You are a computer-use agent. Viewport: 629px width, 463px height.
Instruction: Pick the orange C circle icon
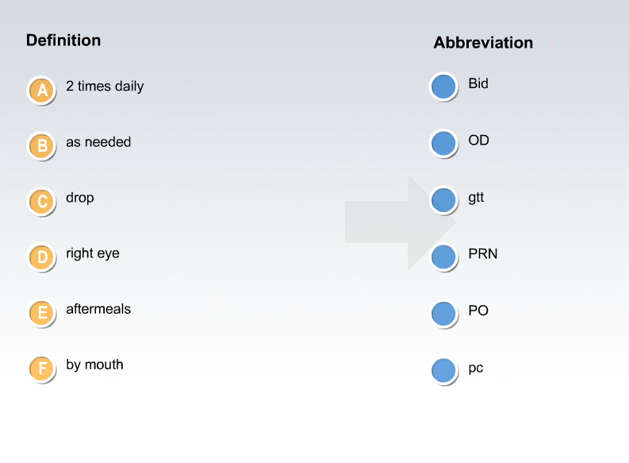point(41,202)
